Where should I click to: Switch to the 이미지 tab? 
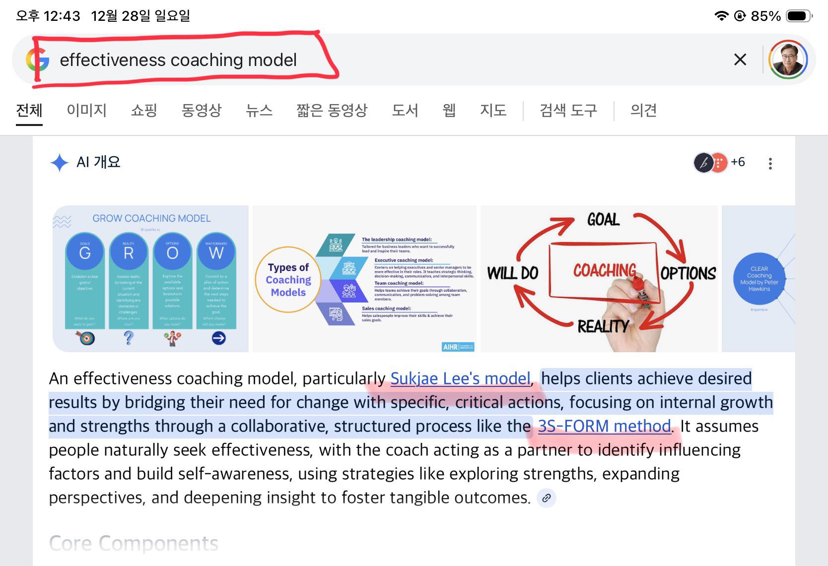87,110
